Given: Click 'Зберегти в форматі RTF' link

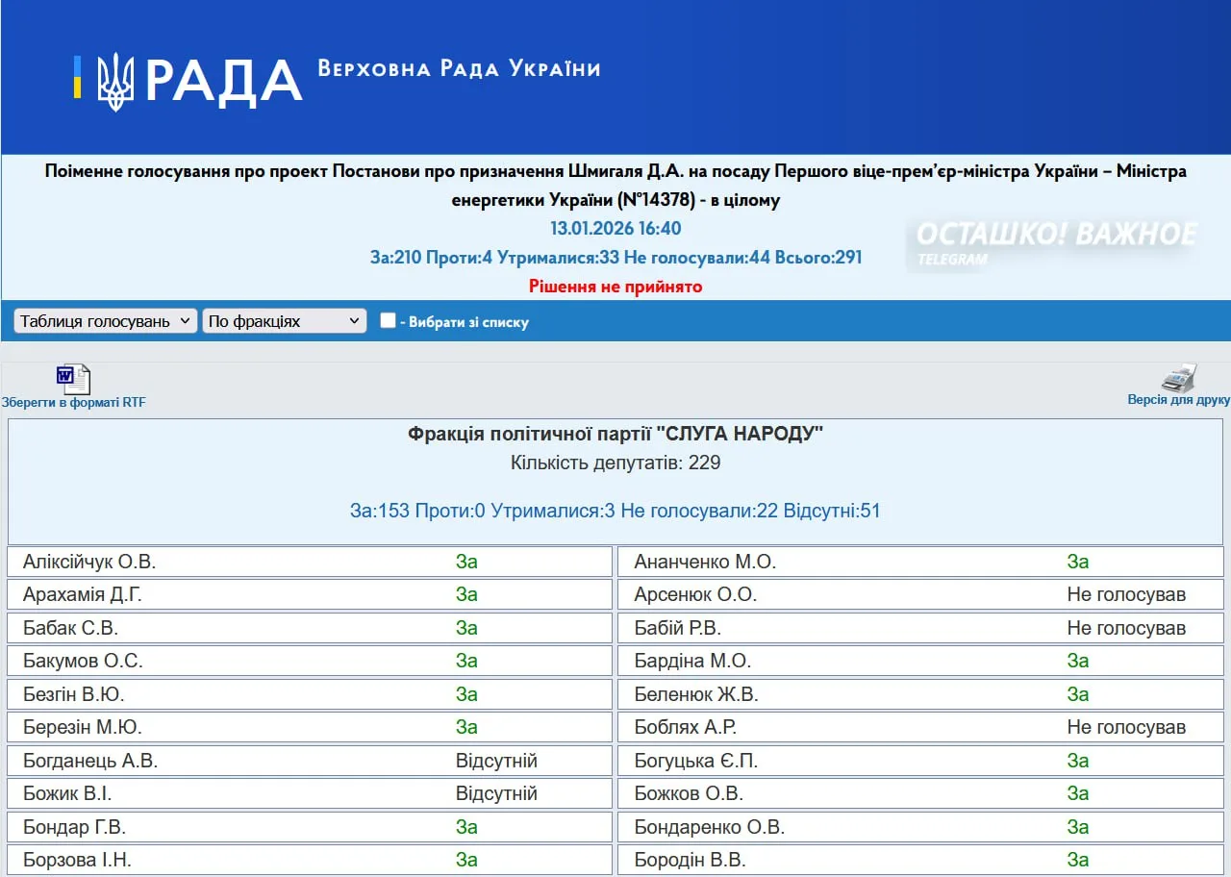Looking at the screenshot, I should 74,403.
